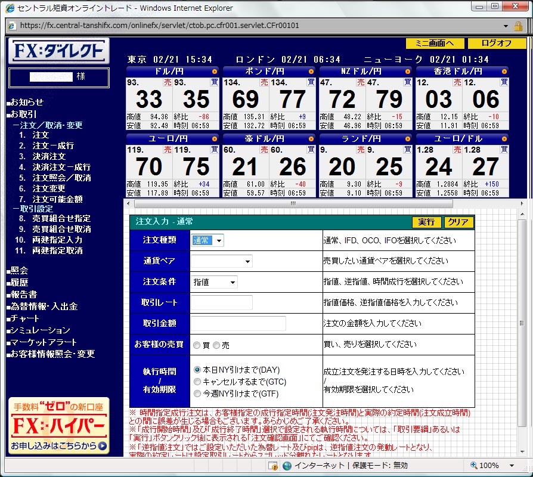Click the orange icon on 豪ドル/円 panel header
This screenshot has height=477, width=533.
point(311,138)
